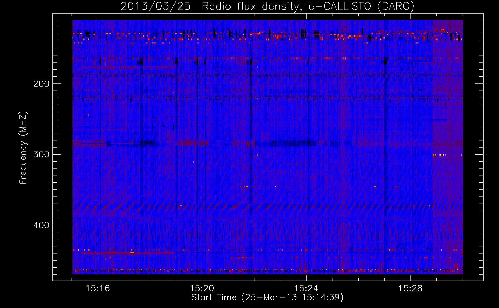The height and width of the screenshot is (308, 499).
Task: Click the 15:20 time tick label
Action: point(202,288)
